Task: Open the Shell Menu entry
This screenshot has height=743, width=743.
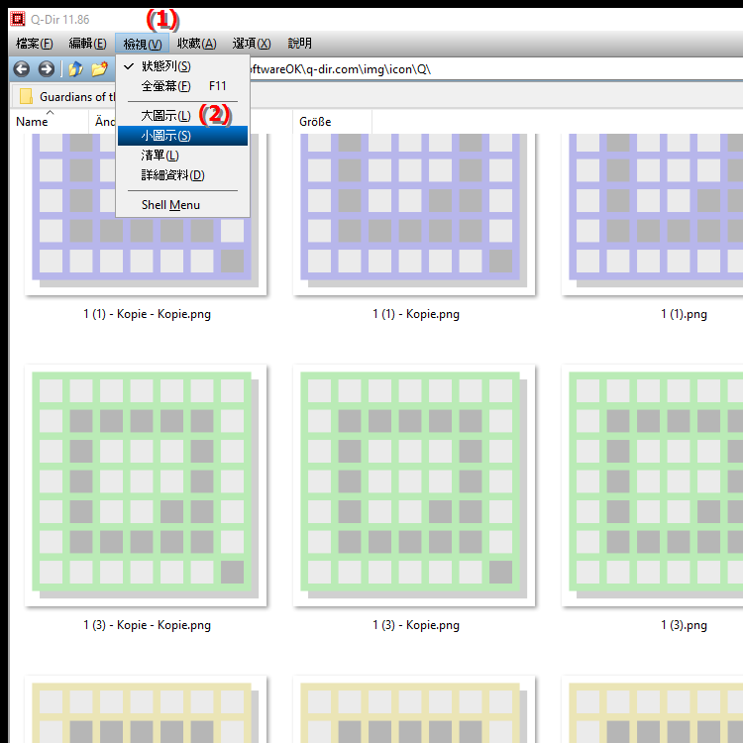Action: pos(182,205)
